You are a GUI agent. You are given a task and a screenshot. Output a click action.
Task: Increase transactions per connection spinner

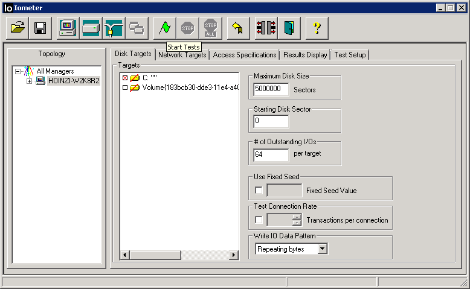coord(297,217)
